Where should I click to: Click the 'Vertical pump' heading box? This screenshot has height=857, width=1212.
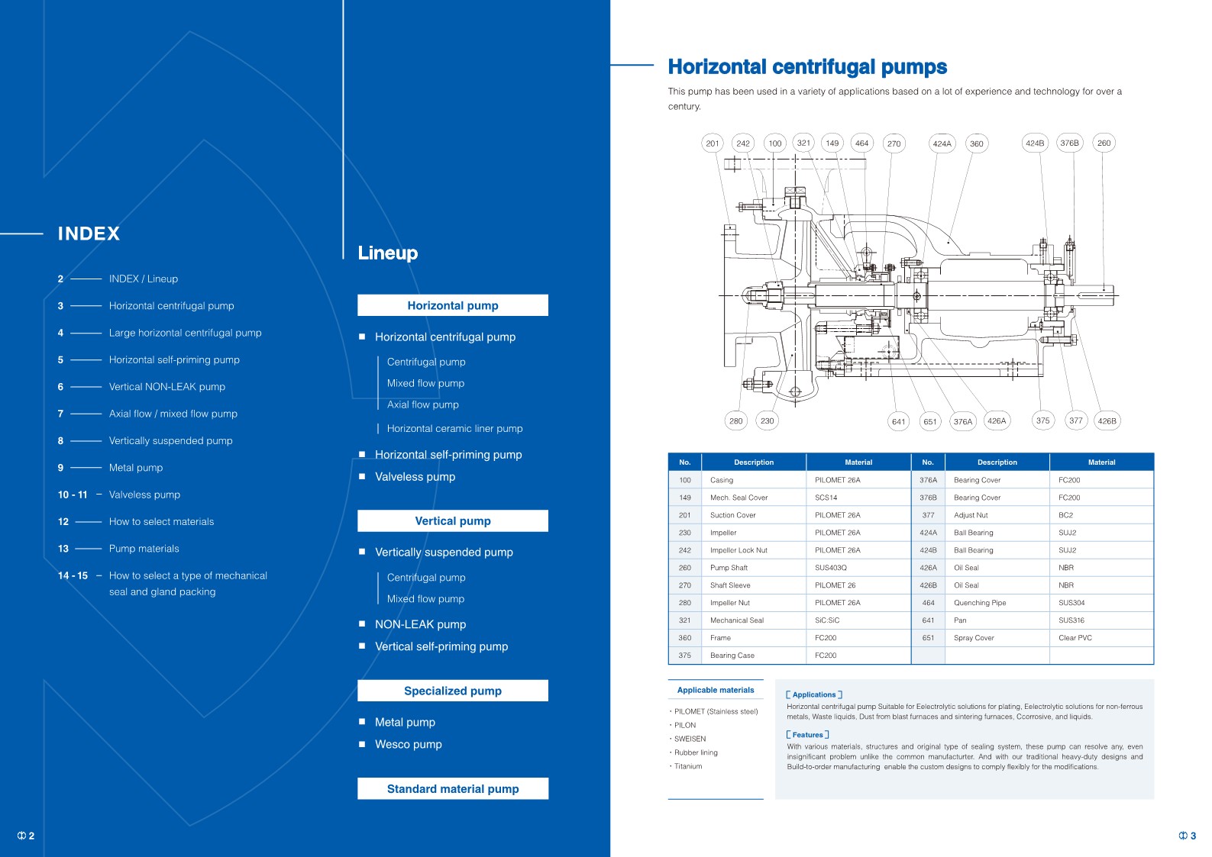pos(453,521)
